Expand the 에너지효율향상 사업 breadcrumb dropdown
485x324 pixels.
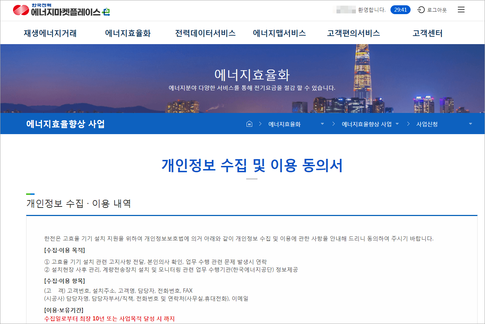click(x=397, y=124)
